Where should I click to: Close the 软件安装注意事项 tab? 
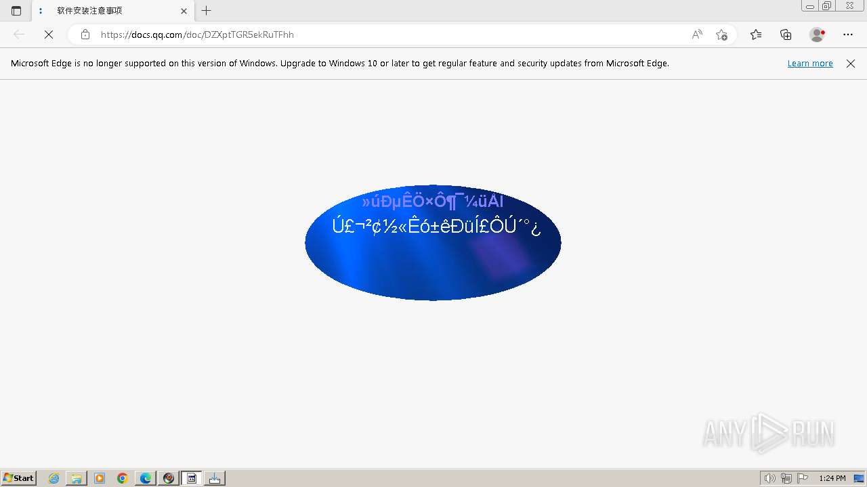184,11
